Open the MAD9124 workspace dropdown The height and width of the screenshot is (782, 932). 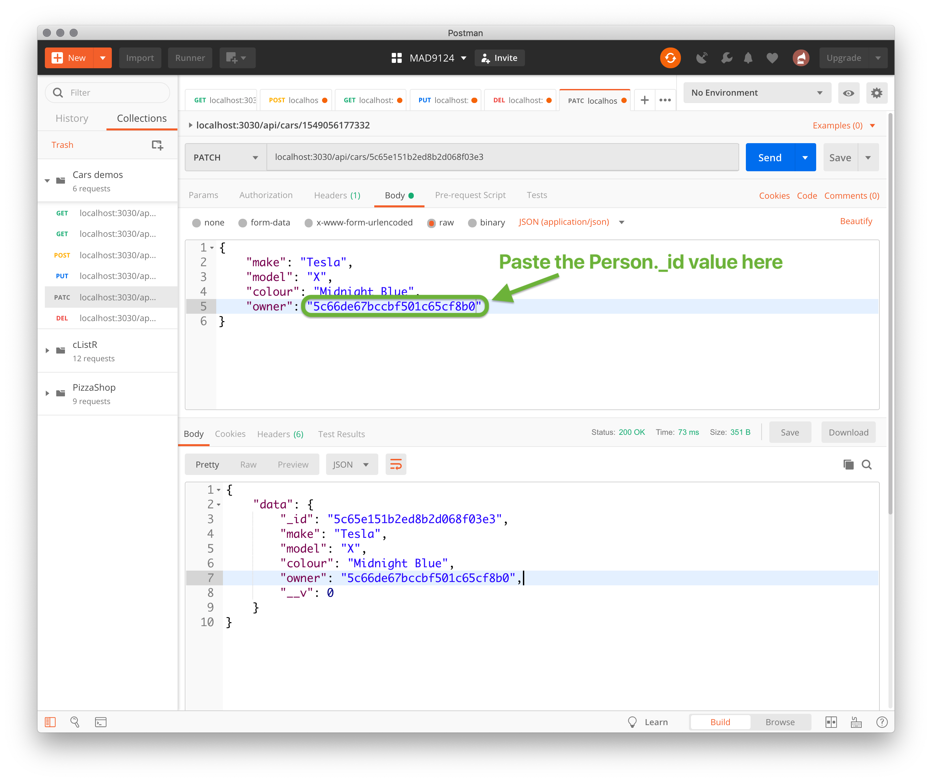pyautogui.click(x=464, y=58)
